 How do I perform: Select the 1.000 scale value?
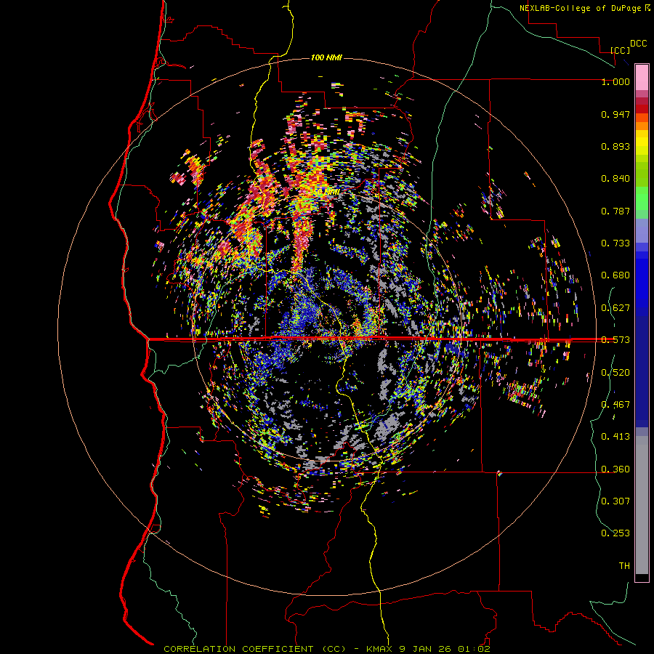tap(615, 81)
